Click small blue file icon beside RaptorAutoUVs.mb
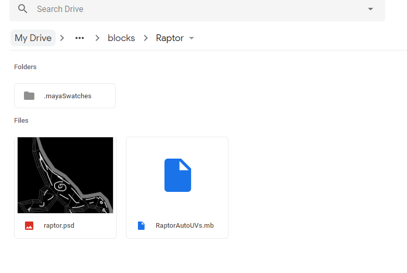The height and width of the screenshot is (273, 407). click(141, 226)
